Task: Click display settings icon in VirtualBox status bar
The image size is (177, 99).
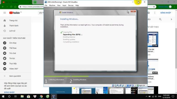Action: pyautogui.click(x=128, y=86)
